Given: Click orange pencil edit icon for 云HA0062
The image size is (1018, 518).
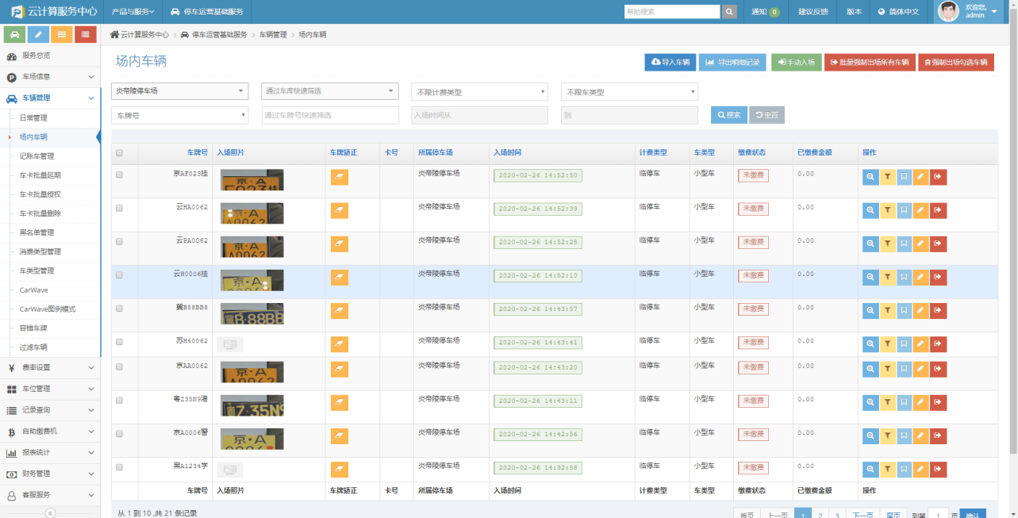Looking at the screenshot, I should click(920, 210).
